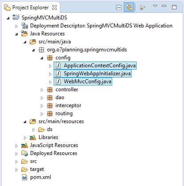
Task: Click the Libraries icon under Java Resources
Action: (x=33, y=137)
